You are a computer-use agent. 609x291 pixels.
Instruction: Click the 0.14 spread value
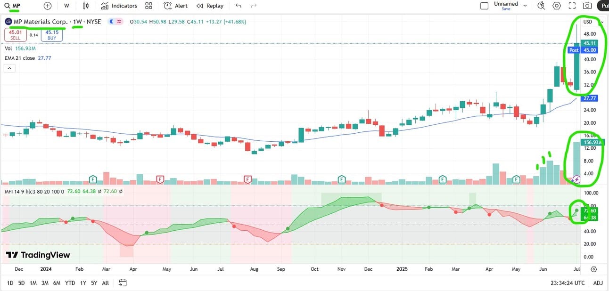34,35
